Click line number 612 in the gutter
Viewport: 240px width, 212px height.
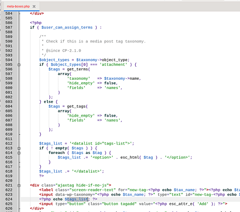pyautogui.click(x=9, y=144)
